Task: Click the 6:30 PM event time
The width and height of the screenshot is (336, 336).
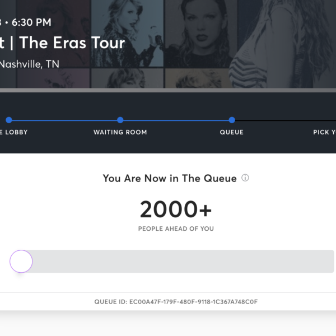Action: (31, 22)
